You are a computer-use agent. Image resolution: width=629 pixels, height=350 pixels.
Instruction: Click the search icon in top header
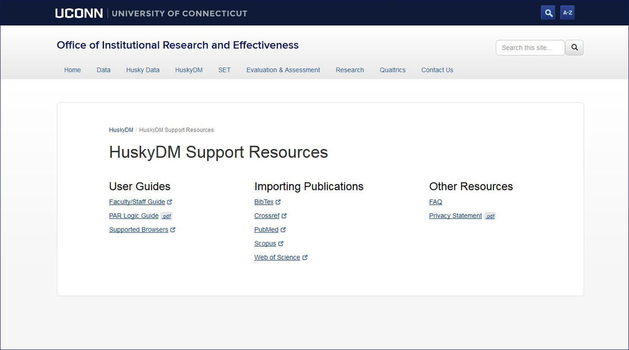[x=548, y=13]
